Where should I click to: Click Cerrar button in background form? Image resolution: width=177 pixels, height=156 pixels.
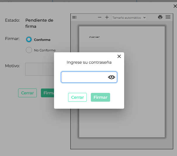27,93
